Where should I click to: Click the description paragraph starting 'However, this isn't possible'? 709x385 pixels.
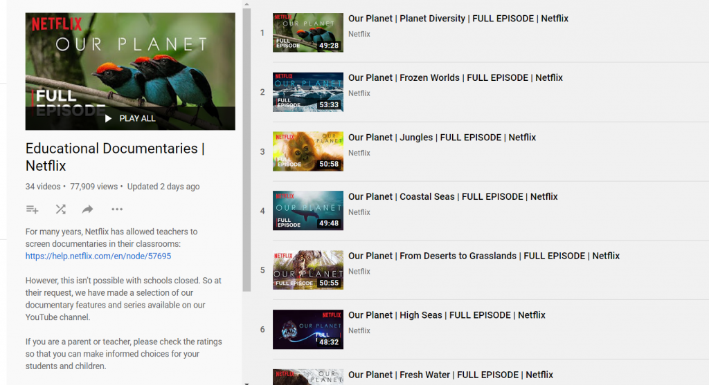123,299
